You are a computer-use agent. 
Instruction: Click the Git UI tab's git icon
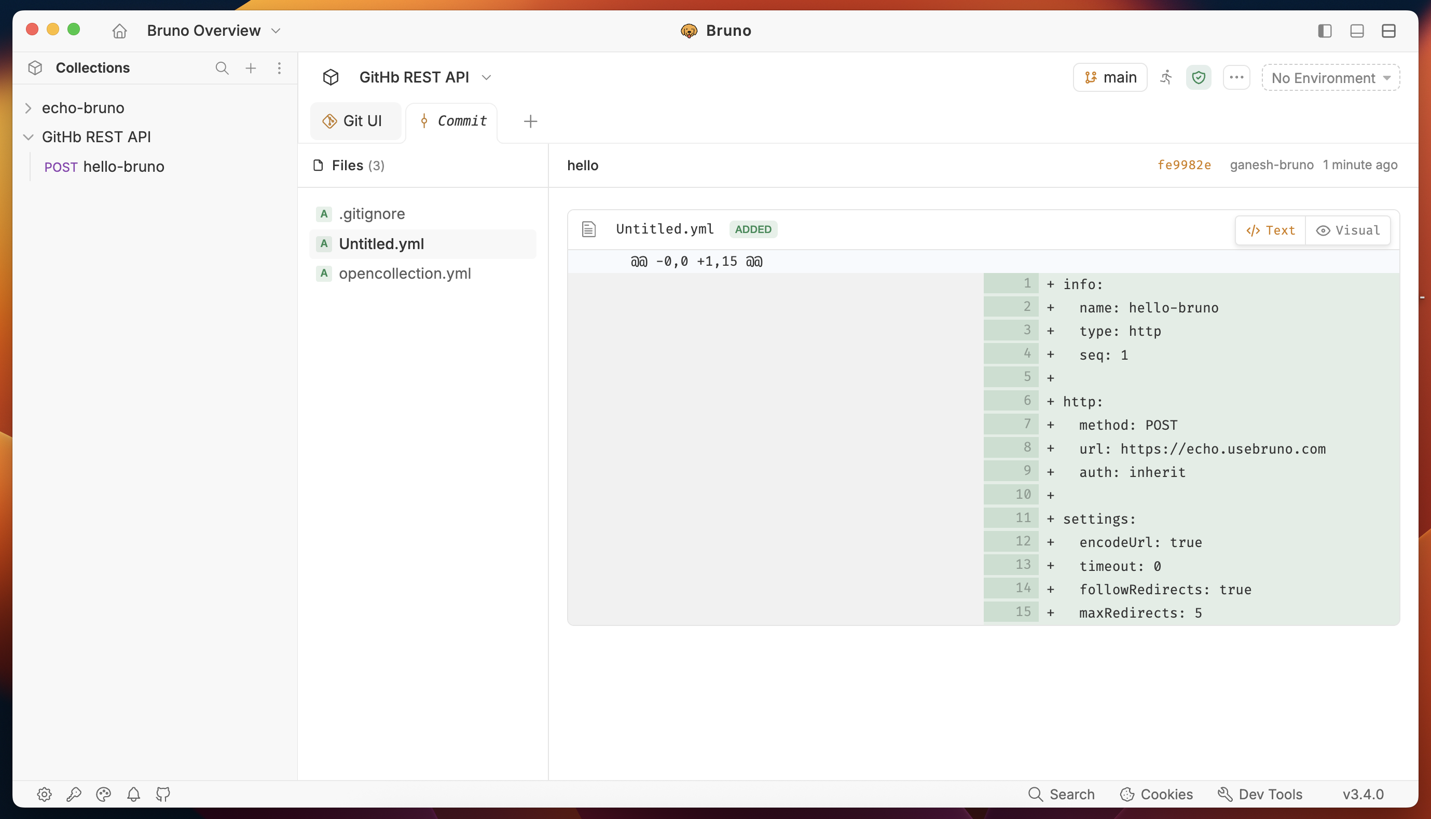(329, 121)
